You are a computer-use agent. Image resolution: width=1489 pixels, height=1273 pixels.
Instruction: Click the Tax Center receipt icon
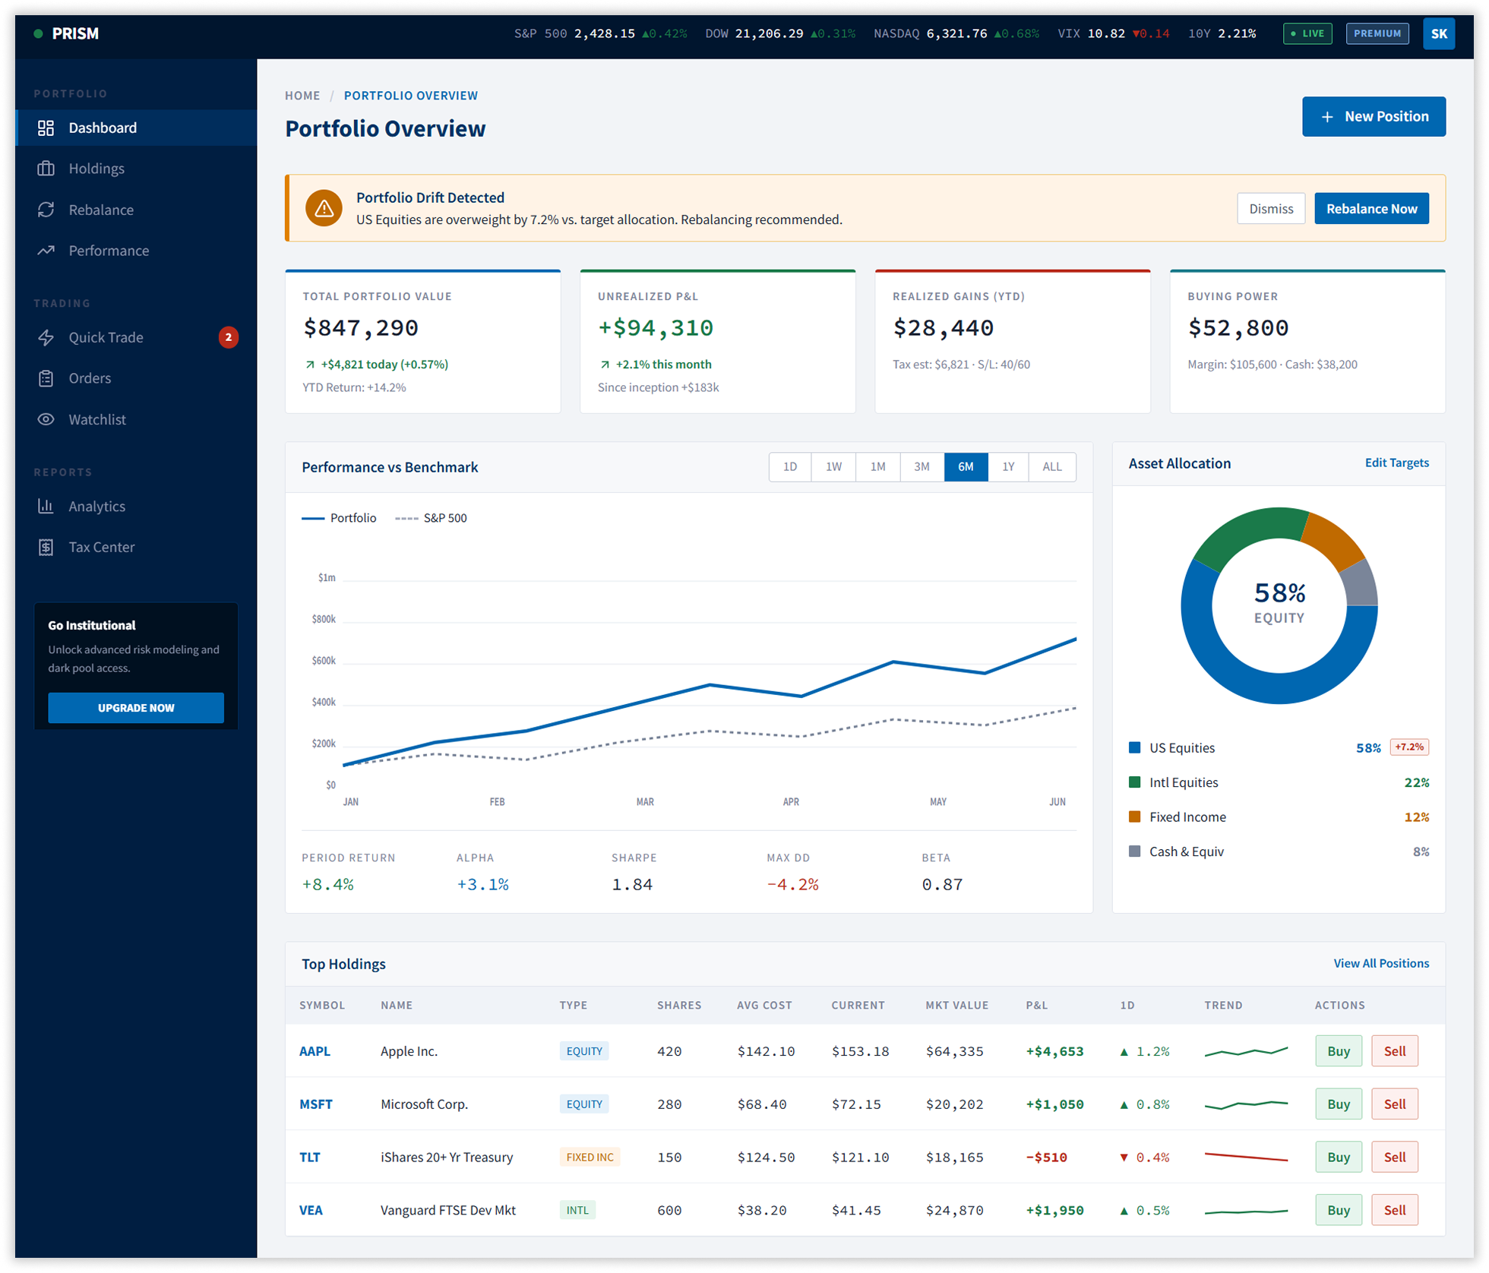tap(46, 547)
